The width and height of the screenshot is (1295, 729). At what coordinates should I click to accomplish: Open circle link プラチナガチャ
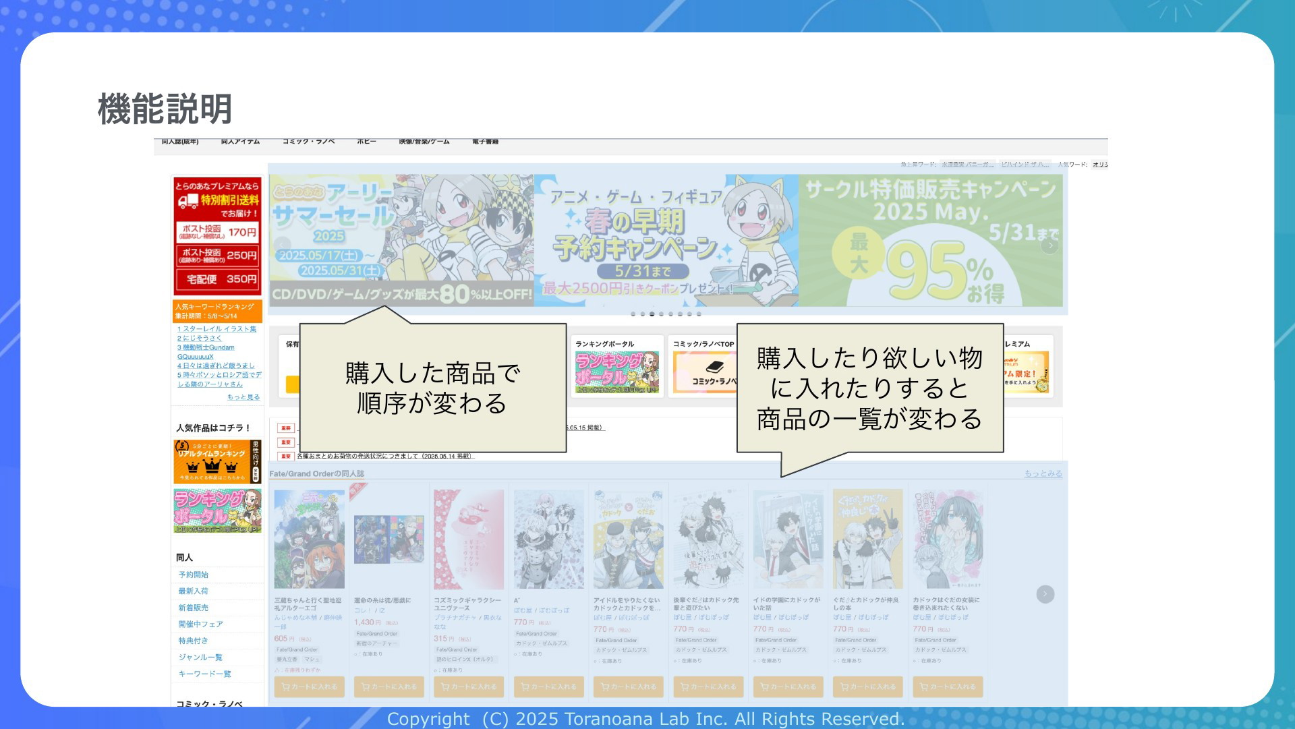pos(455,618)
